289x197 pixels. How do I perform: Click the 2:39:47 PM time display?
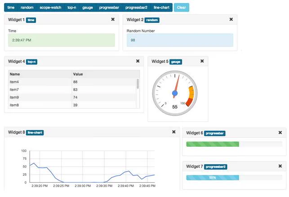pyautogui.click(x=62, y=40)
